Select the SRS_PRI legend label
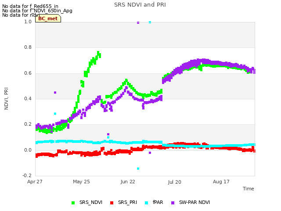The image size is (281, 211). point(127,202)
